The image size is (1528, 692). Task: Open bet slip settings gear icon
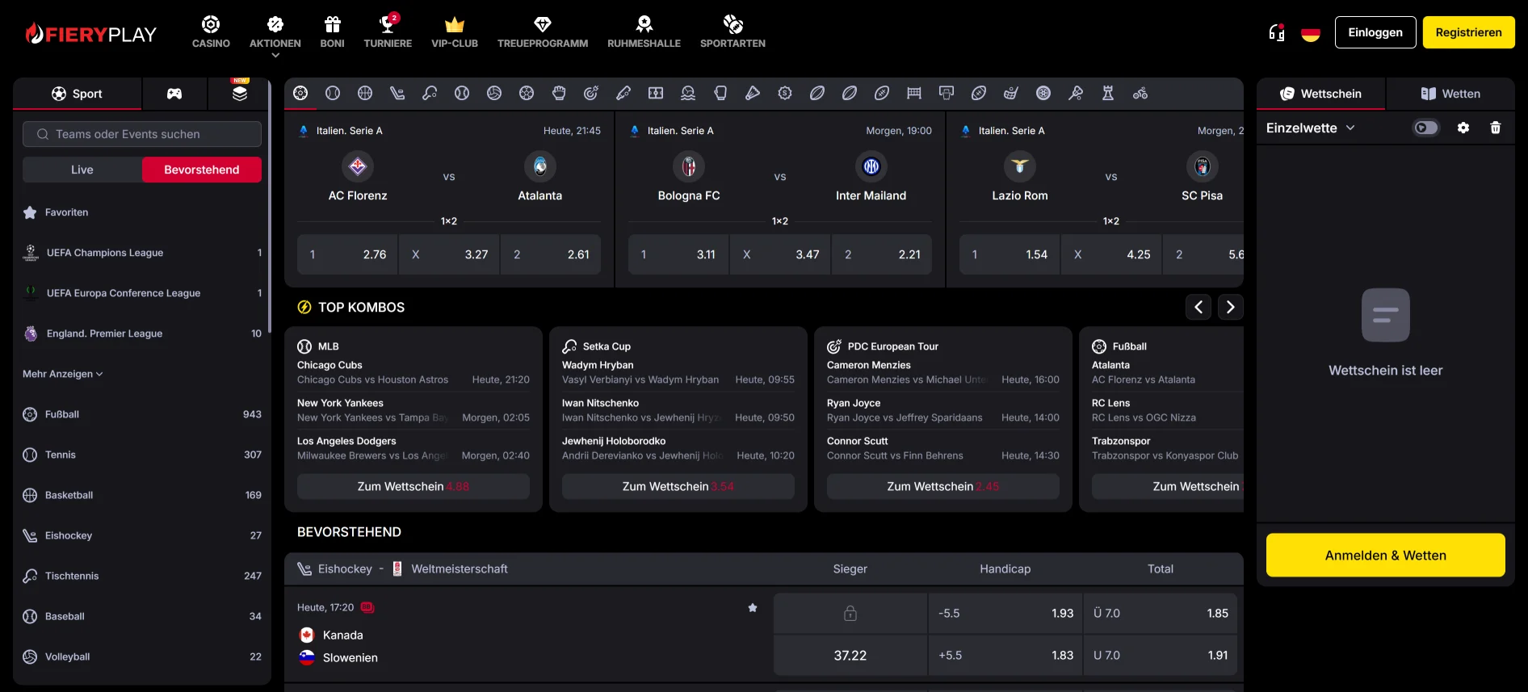(x=1463, y=128)
